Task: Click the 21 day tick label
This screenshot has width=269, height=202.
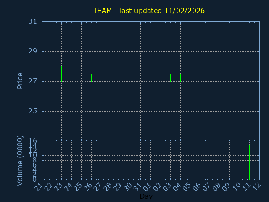Action: (x=39, y=186)
